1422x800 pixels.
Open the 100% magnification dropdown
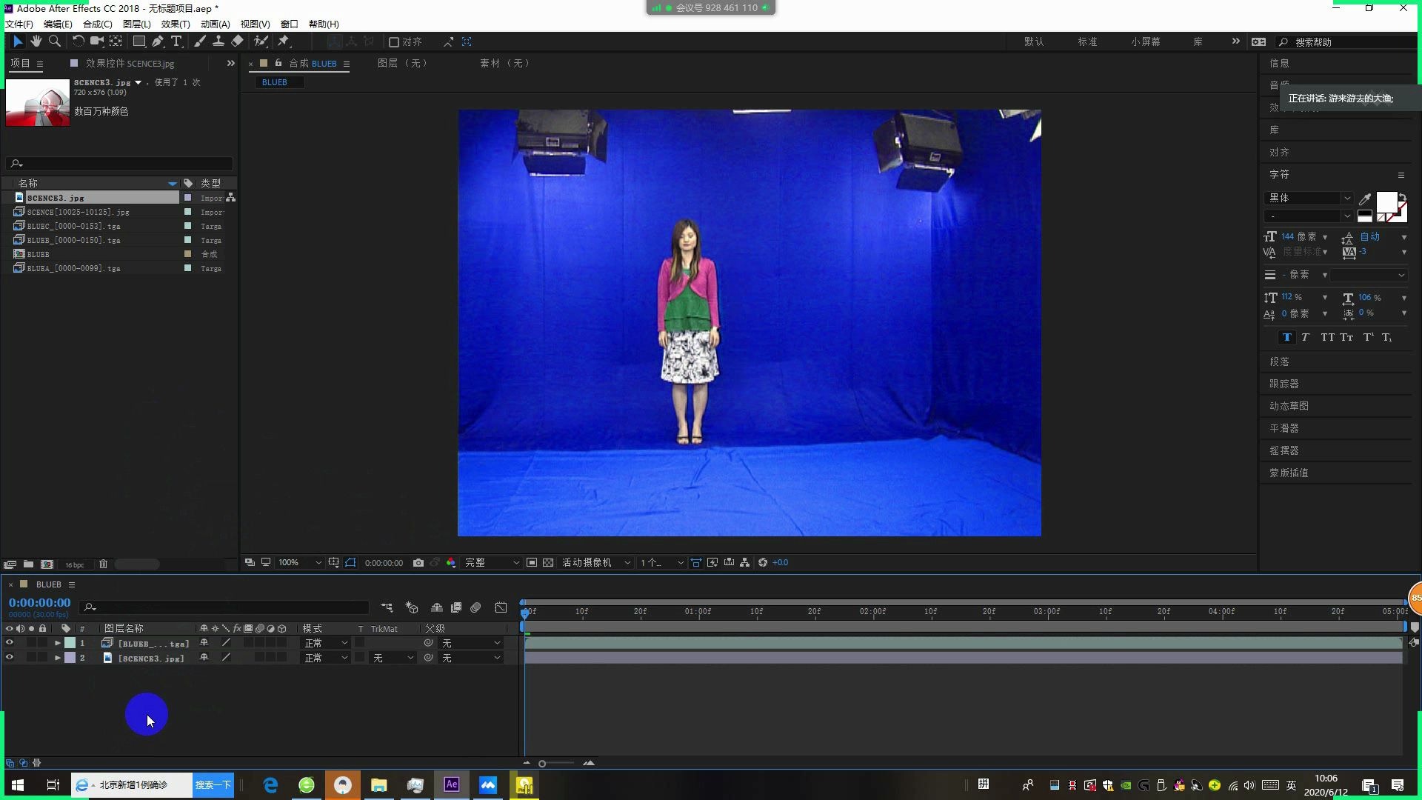(x=299, y=563)
